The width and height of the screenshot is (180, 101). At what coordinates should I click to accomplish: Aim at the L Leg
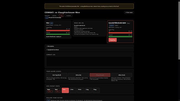point(88,90)
